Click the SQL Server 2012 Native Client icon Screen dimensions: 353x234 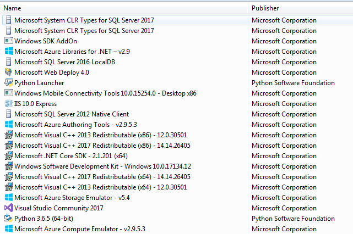tap(9, 114)
